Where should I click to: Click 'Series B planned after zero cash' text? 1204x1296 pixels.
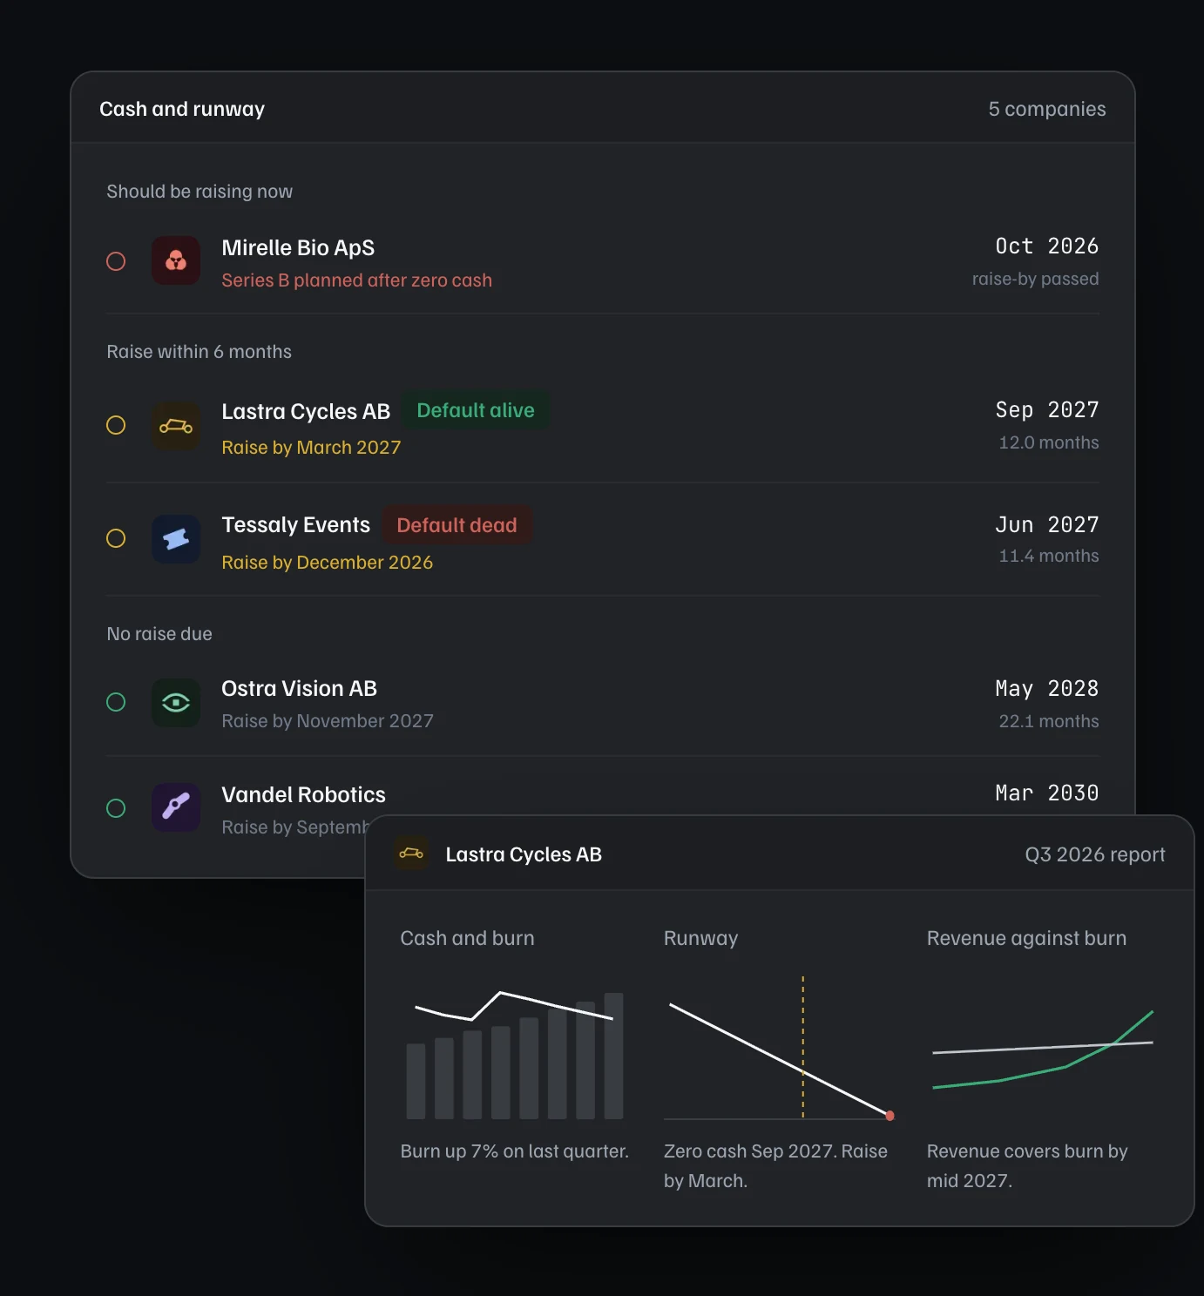357,280
